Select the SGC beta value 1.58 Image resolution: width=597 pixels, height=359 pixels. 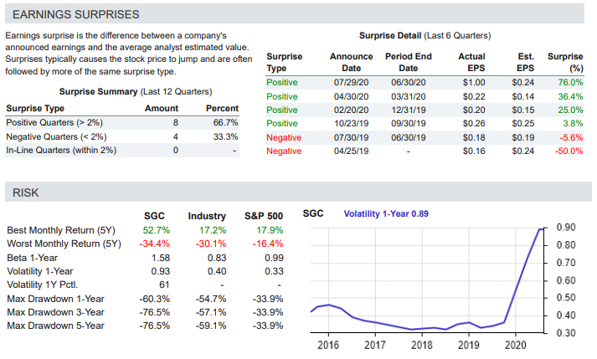point(161,258)
